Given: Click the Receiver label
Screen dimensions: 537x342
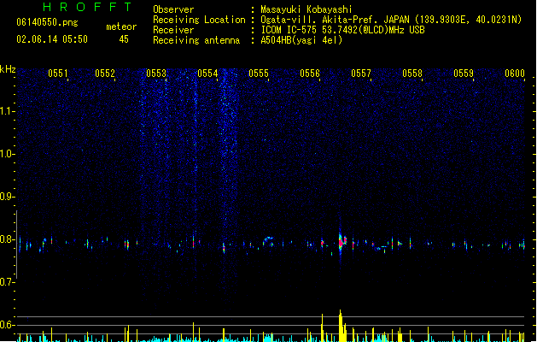Looking at the screenshot, I should click(x=173, y=30).
